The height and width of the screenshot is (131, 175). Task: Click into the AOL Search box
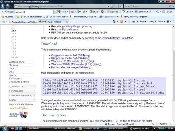(147, 6)
